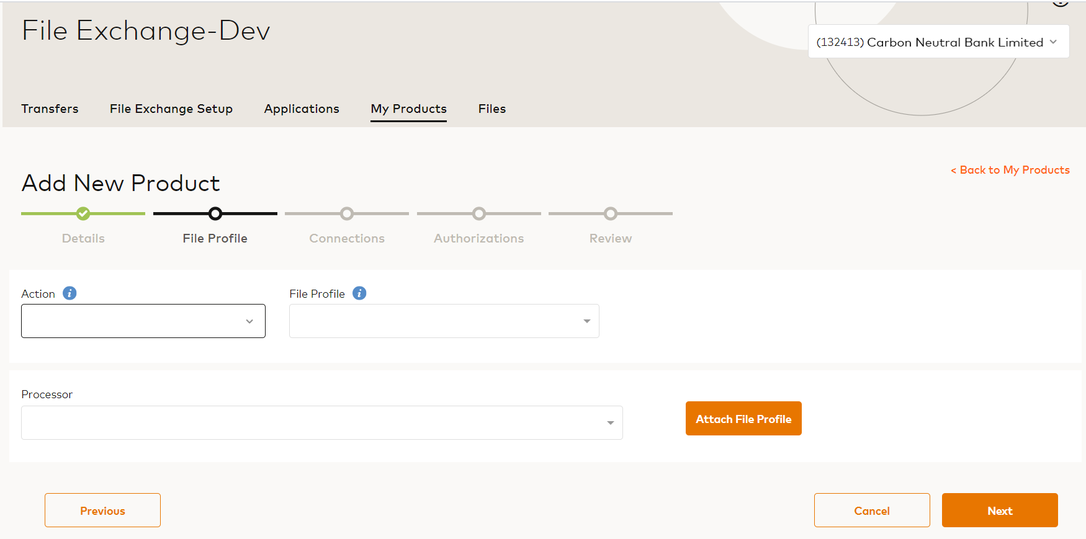Cancel adding the new product
1086x539 pixels.
872,510
